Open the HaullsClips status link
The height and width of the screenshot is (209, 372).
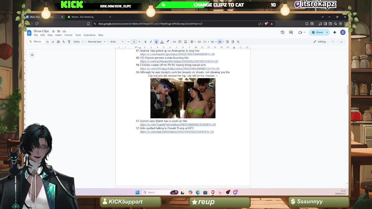(x=177, y=54)
